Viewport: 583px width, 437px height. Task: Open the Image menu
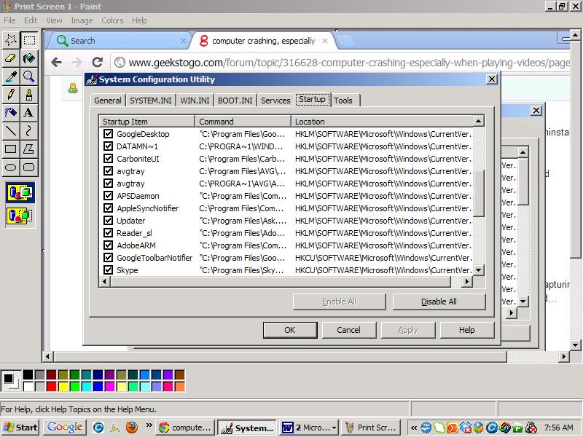pyautogui.click(x=82, y=20)
